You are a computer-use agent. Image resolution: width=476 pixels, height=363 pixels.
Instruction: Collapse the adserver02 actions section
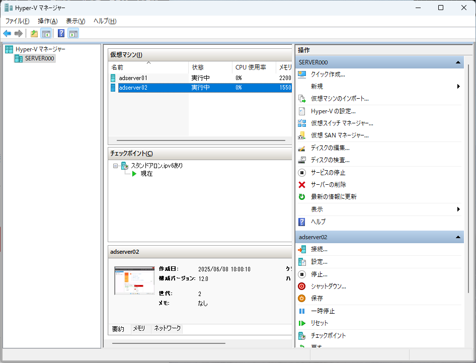click(x=458, y=237)
